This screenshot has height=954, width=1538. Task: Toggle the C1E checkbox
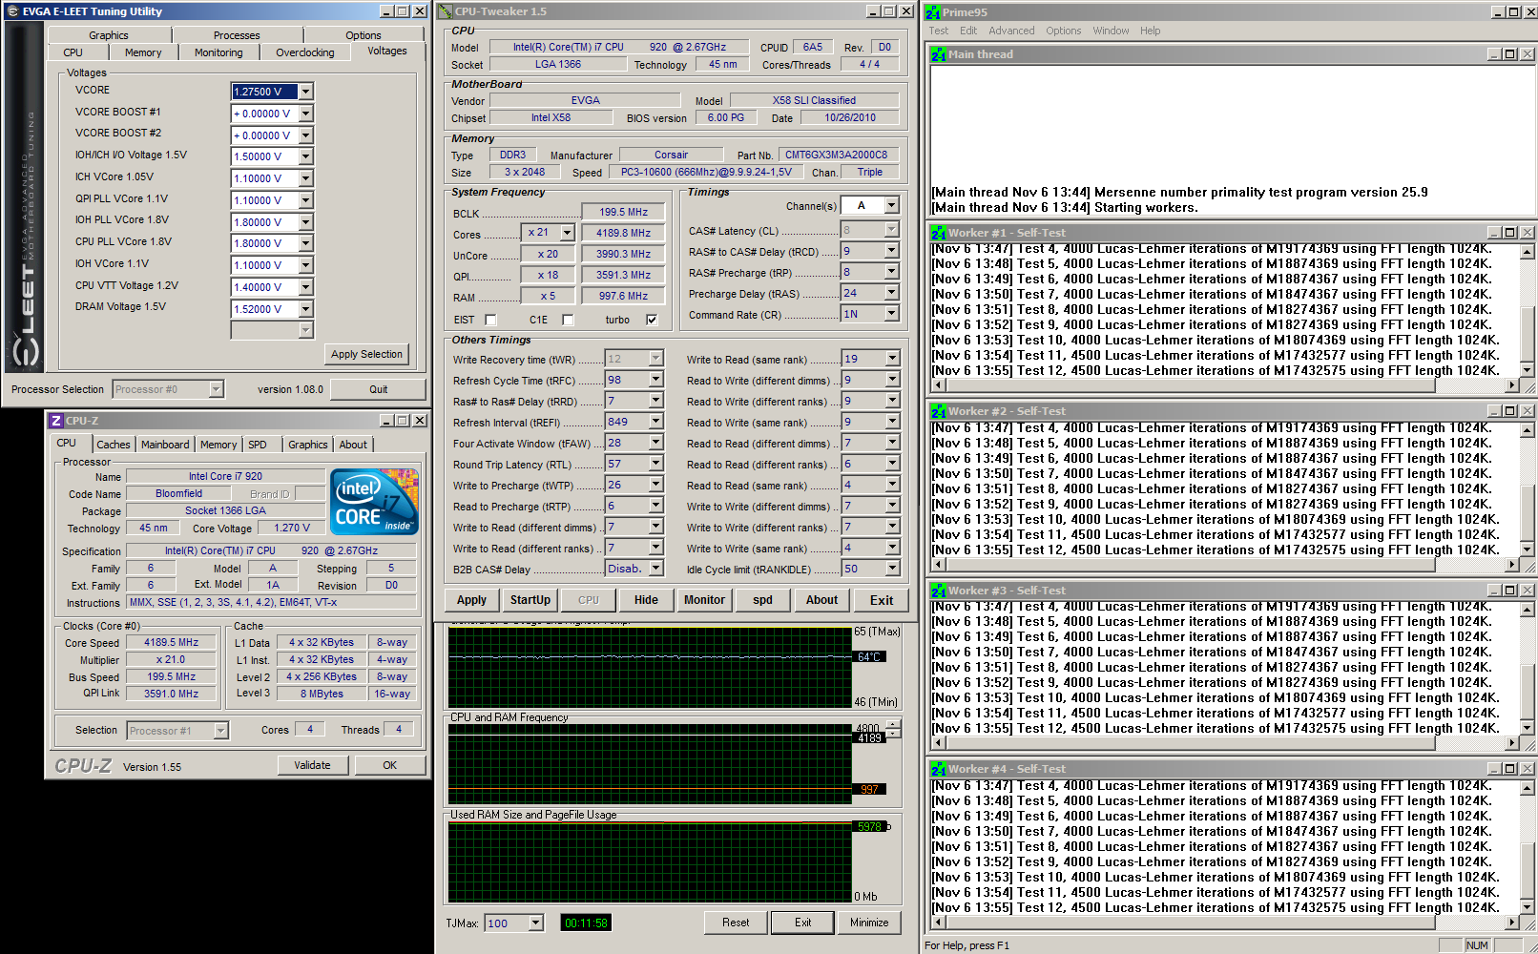click(x=568, y=320)
